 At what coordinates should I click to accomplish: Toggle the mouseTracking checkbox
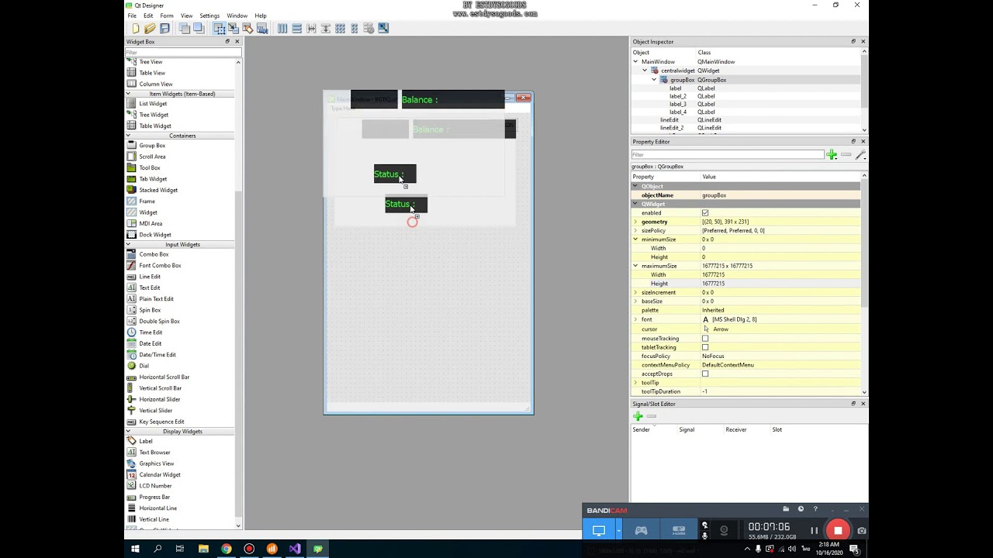tap(705, 339)
